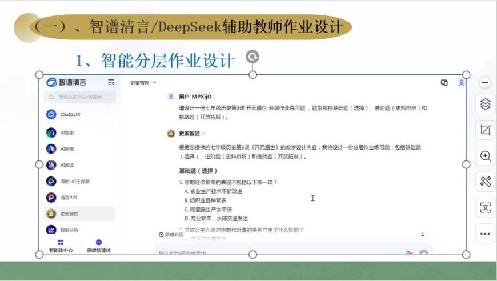Click answer option C. 陶瓷器生产水平低
The image size is (497, 281).
(208, 210)
